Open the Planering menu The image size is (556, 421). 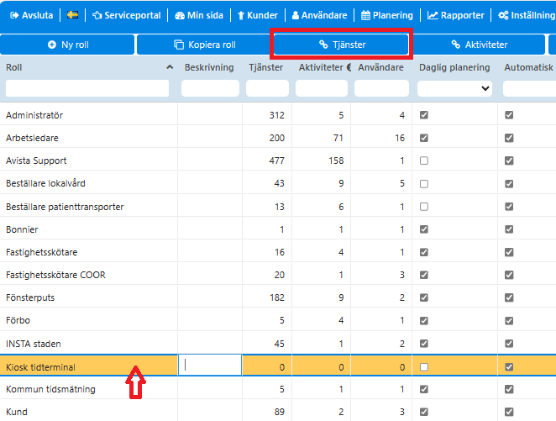pos(387,15)
